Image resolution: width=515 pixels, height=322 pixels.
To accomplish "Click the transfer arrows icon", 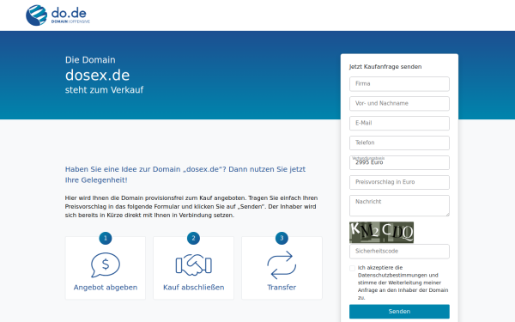I will click(x=282, y=264).
